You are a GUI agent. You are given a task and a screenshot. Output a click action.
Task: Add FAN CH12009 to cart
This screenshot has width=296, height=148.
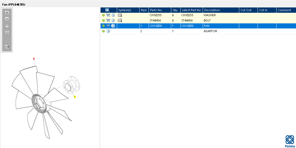[x=108, y=26]
